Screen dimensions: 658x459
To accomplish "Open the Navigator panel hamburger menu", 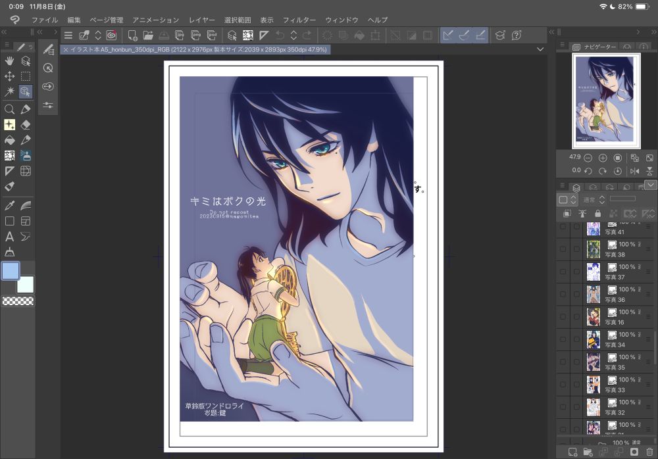I will (x=563, y=45).
